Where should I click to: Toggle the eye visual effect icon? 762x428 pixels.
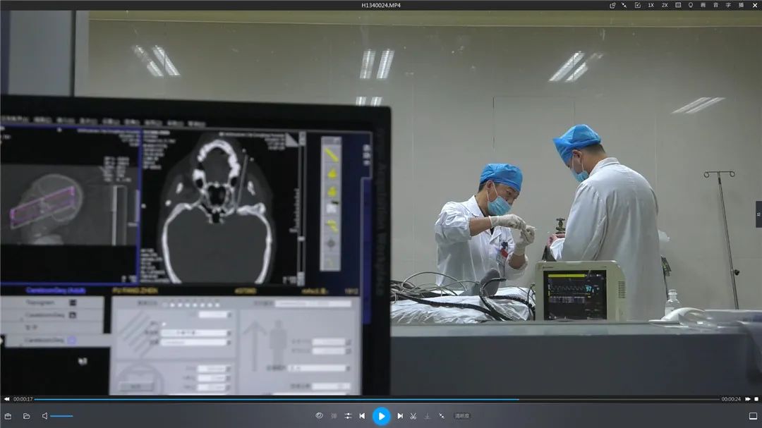[x=319, y=416]
